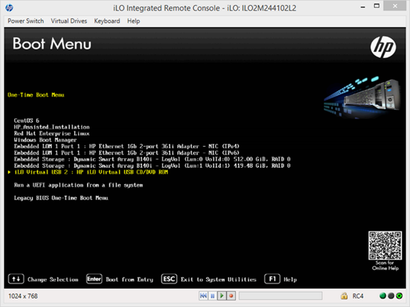The height and width of the screenshot is (307, 410).
Task: Start recording the console session
Action: click(x=231, y=296)
